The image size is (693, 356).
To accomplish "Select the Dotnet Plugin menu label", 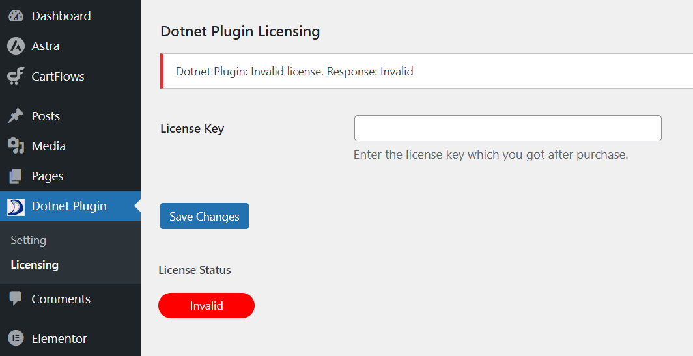I will click(x=69, y=206).
